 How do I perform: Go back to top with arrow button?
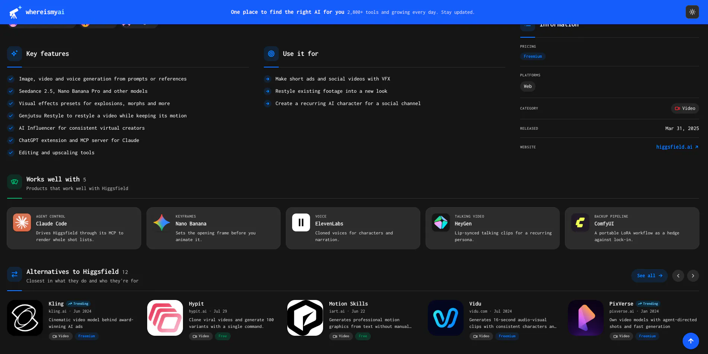[691, 341]
